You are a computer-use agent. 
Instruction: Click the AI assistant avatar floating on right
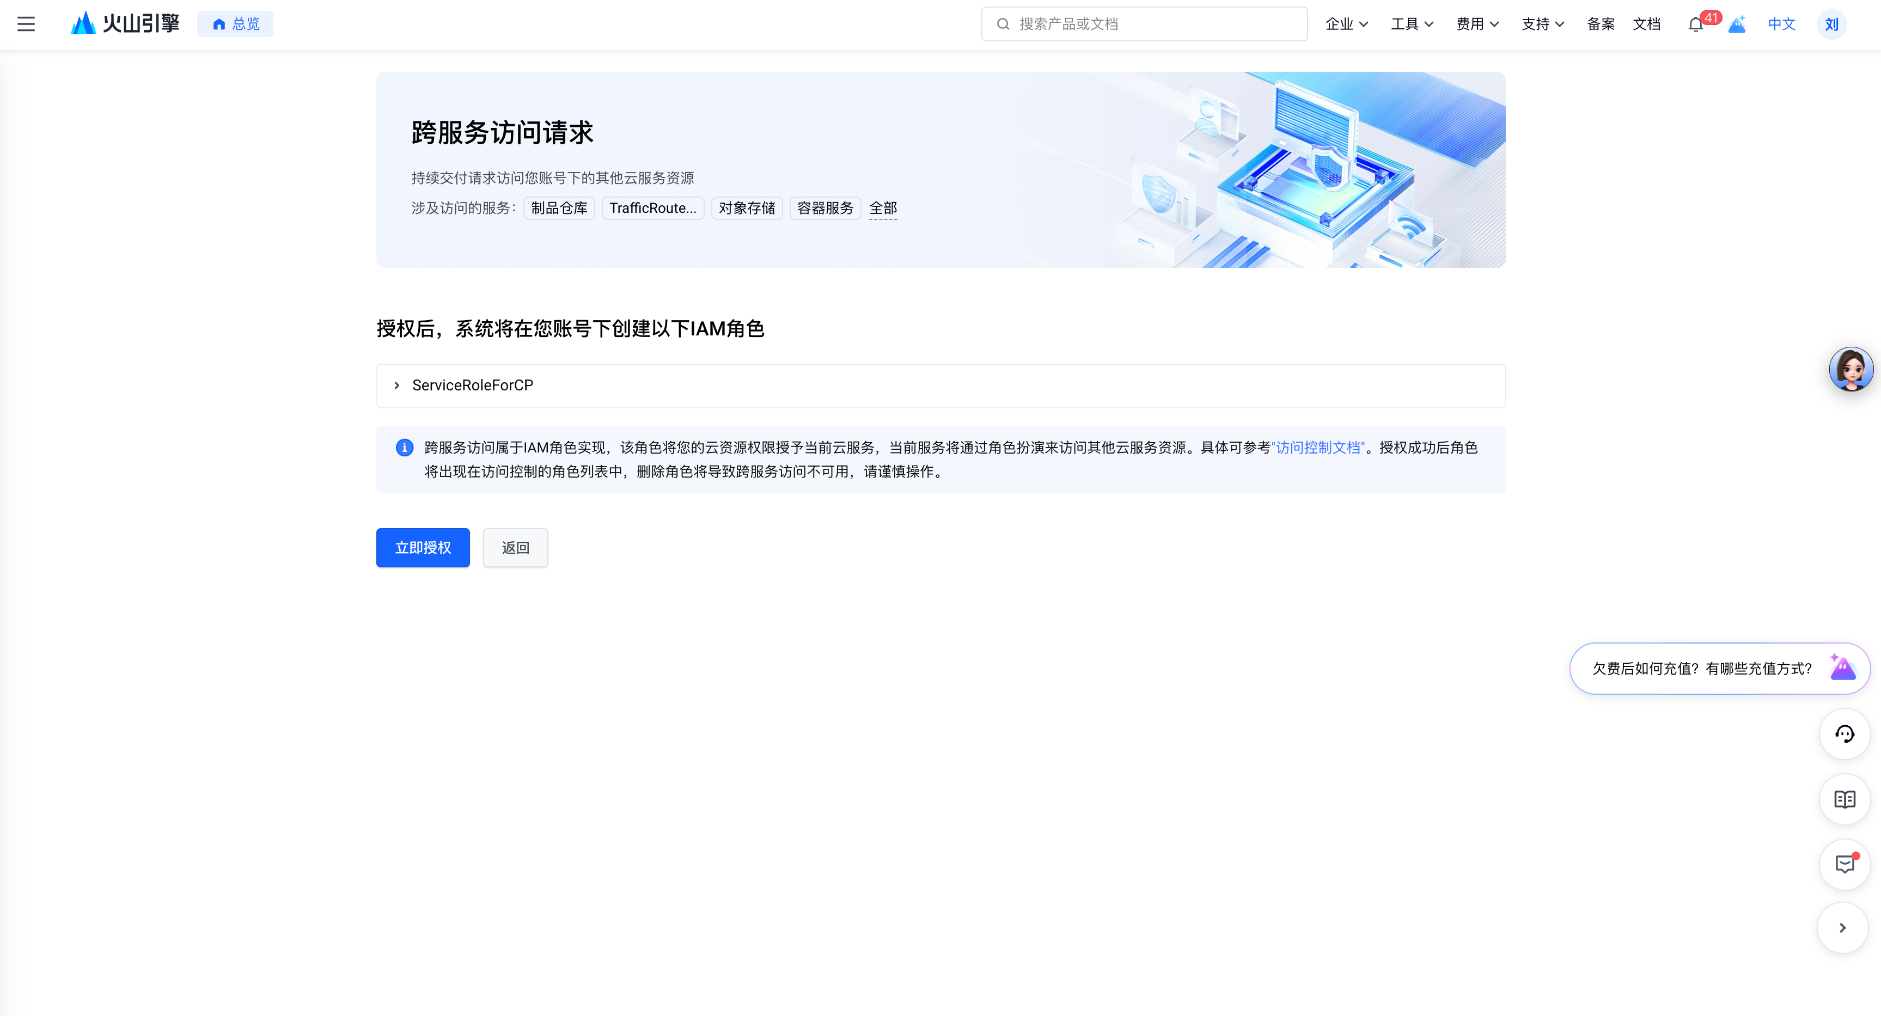pyautogui.click(x=1851, y=369)
